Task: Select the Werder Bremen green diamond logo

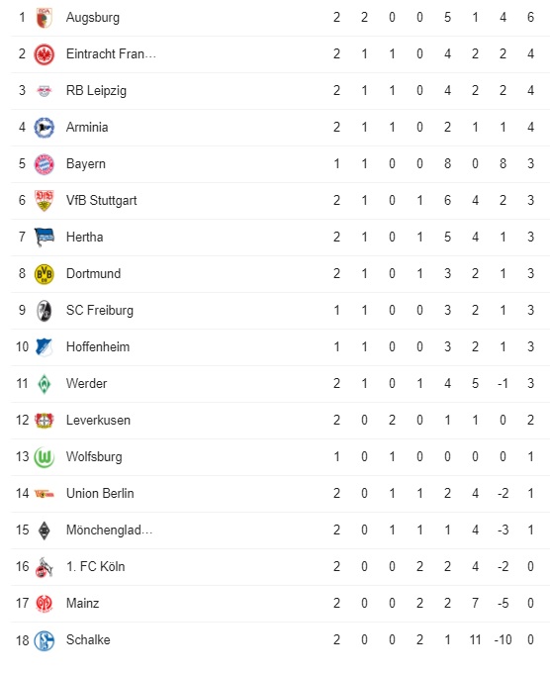Action: click(x=44, y=384)
